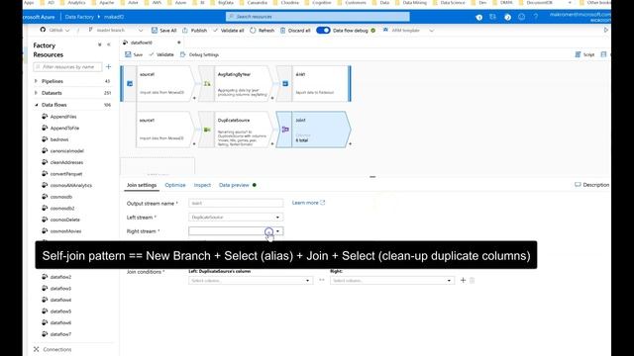Switch to the Inspect tab
The width and height of the screenshot is (634, 356).
pyautogui.click(x=202, y=185)
